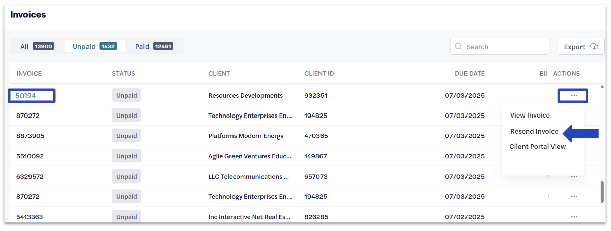Open actions ellipsis for invoice 6329572

tap(574, 177)
